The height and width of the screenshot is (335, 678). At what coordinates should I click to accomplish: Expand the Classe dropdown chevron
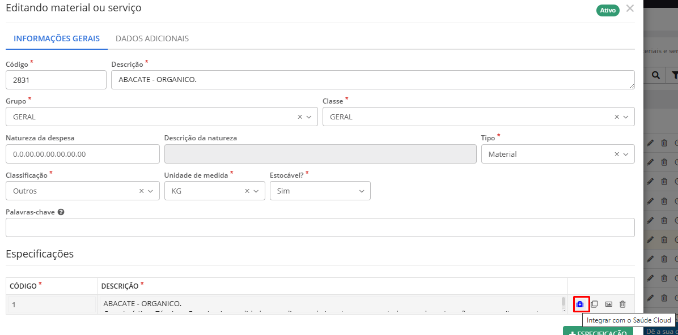click(626, 117)
